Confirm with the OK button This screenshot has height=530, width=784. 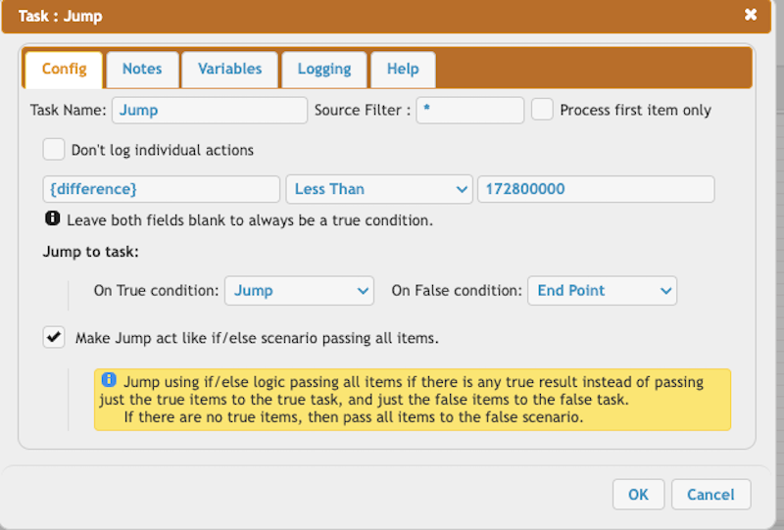[x=638, y=495]
